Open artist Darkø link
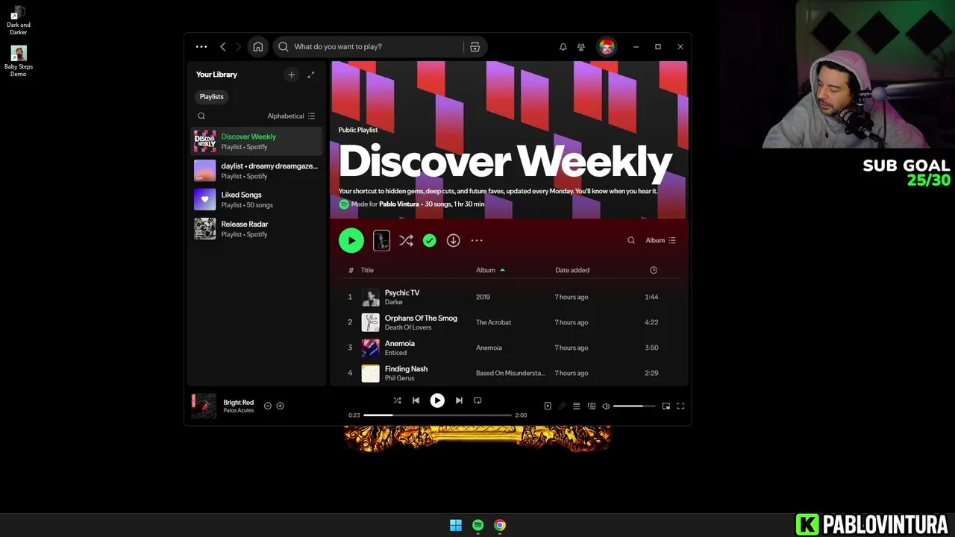Viewport: 955px width, 537px height. click(x=394, y=302)
